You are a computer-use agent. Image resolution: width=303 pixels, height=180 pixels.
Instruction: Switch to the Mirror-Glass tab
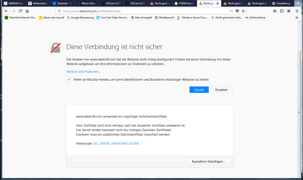tap(87, 3)
